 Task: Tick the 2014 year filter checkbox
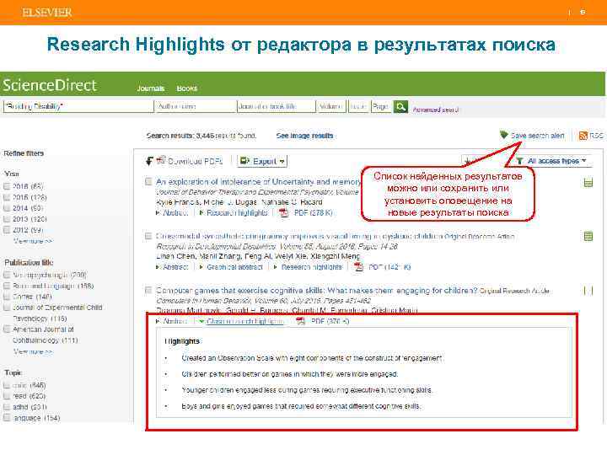(7, 208)
